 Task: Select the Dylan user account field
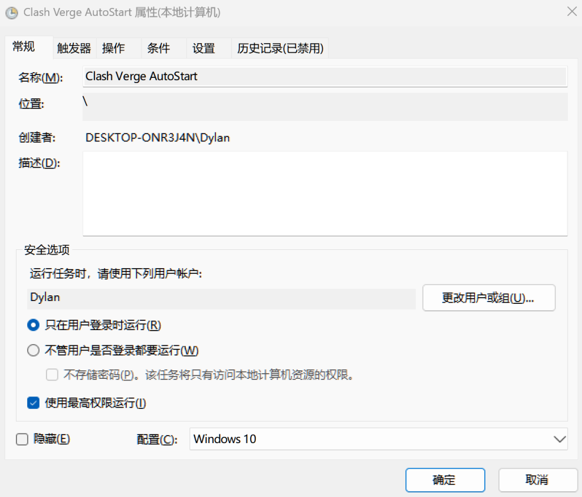222,298
